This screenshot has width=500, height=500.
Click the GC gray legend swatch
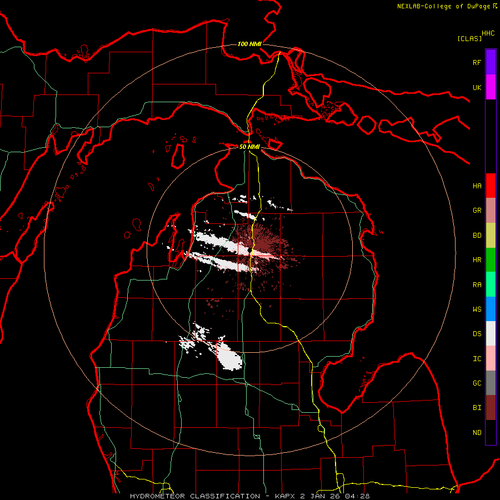491,383
